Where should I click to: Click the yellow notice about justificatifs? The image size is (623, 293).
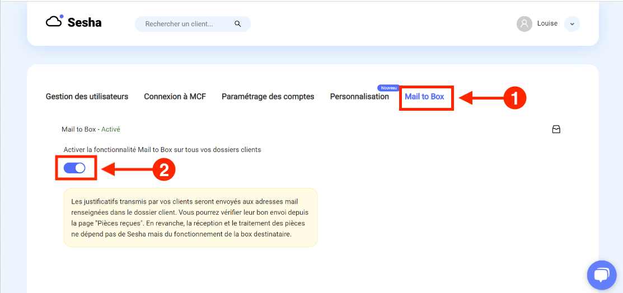(x=191, y=218)
